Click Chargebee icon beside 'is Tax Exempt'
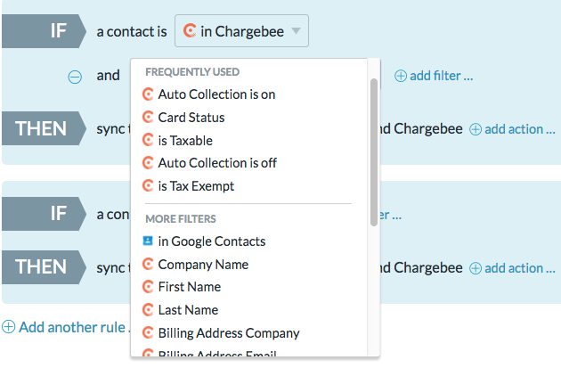 coord(148,186)
